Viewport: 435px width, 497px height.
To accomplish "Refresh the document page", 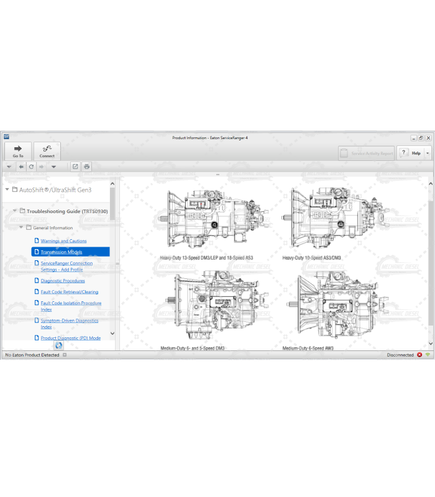I will (31, 166).
